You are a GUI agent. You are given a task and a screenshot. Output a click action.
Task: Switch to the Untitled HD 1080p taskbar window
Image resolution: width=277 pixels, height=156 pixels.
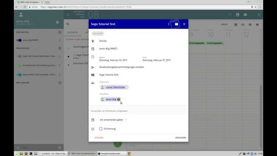[53, 153]
